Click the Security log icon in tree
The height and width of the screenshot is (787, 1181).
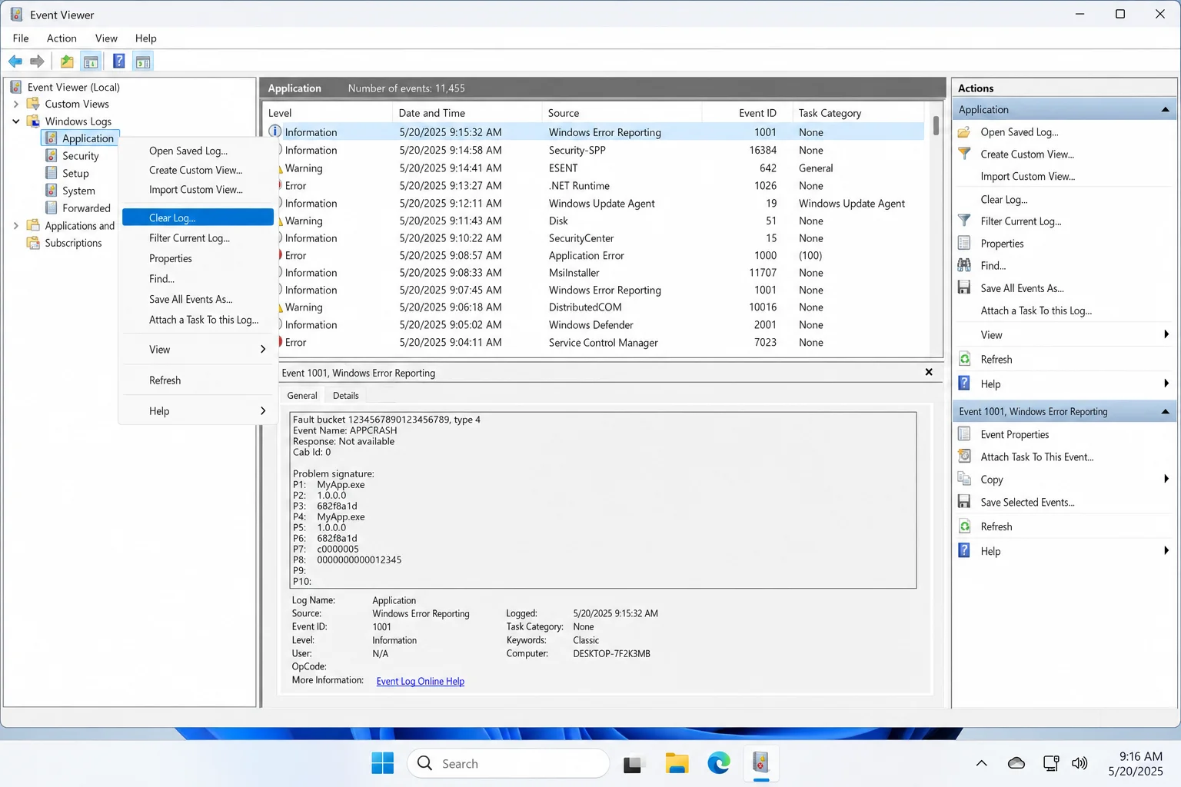[x=52, y=155]
